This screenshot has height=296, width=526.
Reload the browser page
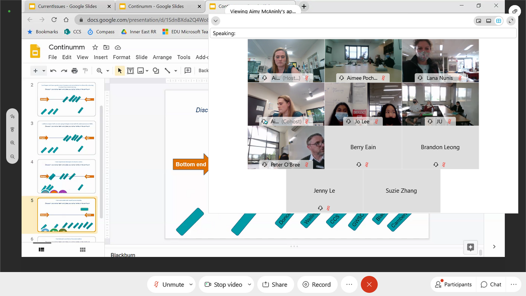(54, 20)
